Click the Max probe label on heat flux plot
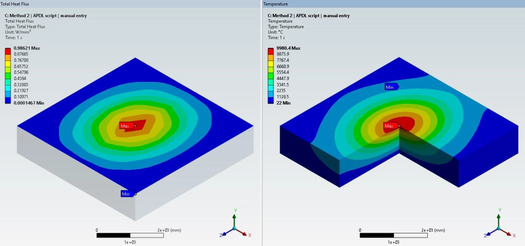The height and width of the screenshot is (246, 525). click(127, 126)
